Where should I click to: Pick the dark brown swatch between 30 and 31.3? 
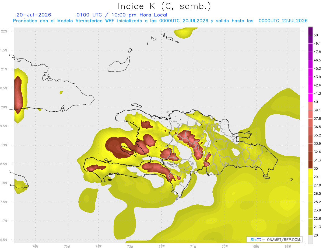(310, 164)
